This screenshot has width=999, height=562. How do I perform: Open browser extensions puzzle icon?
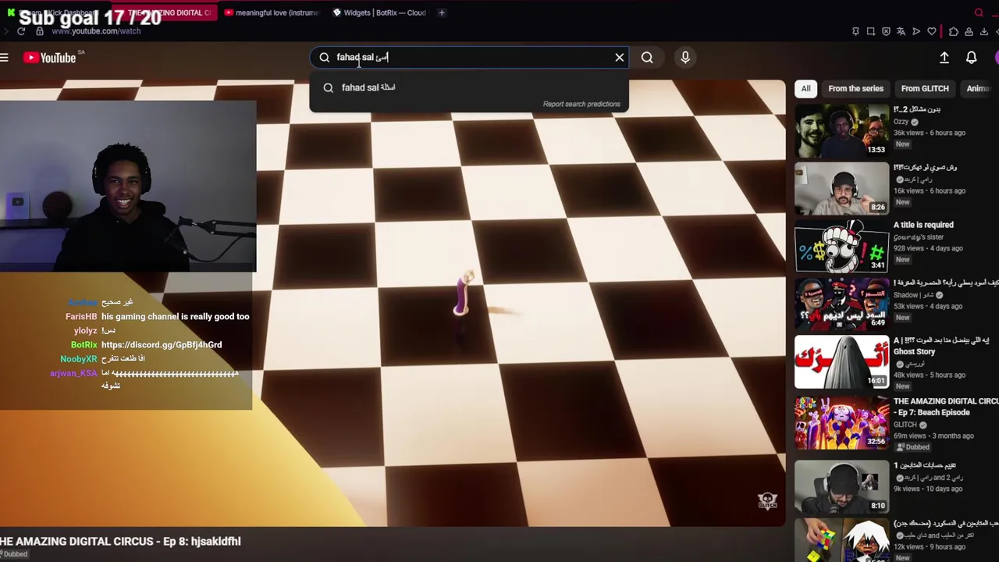tap(954, 31)
